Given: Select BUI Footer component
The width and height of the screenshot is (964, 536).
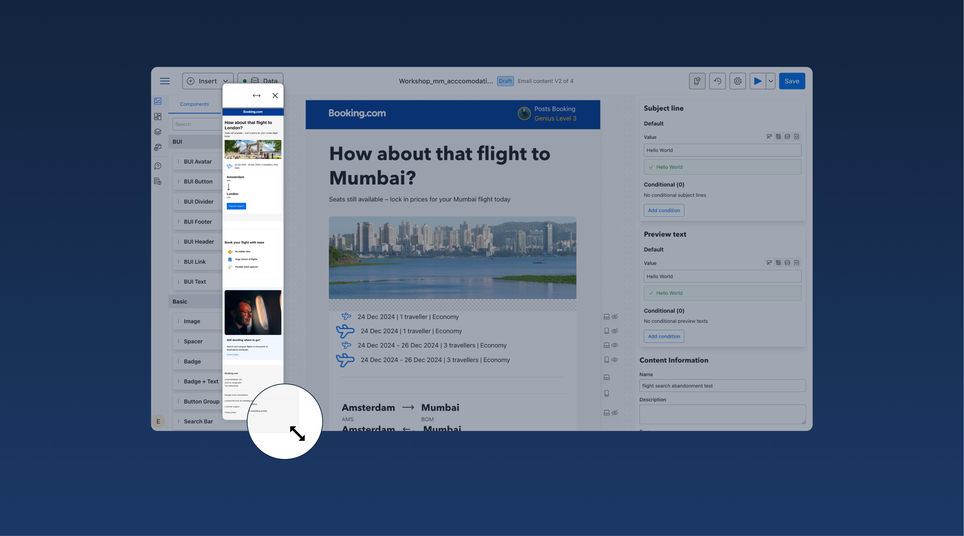Looking at the screenshot, I should point(198,222).
